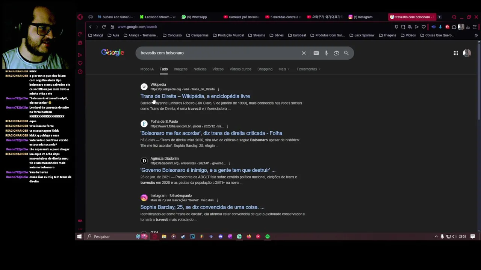Screen dimensions: 481x270
Task: Select the Vídeos curtos search tab
Action: (240, 69)
